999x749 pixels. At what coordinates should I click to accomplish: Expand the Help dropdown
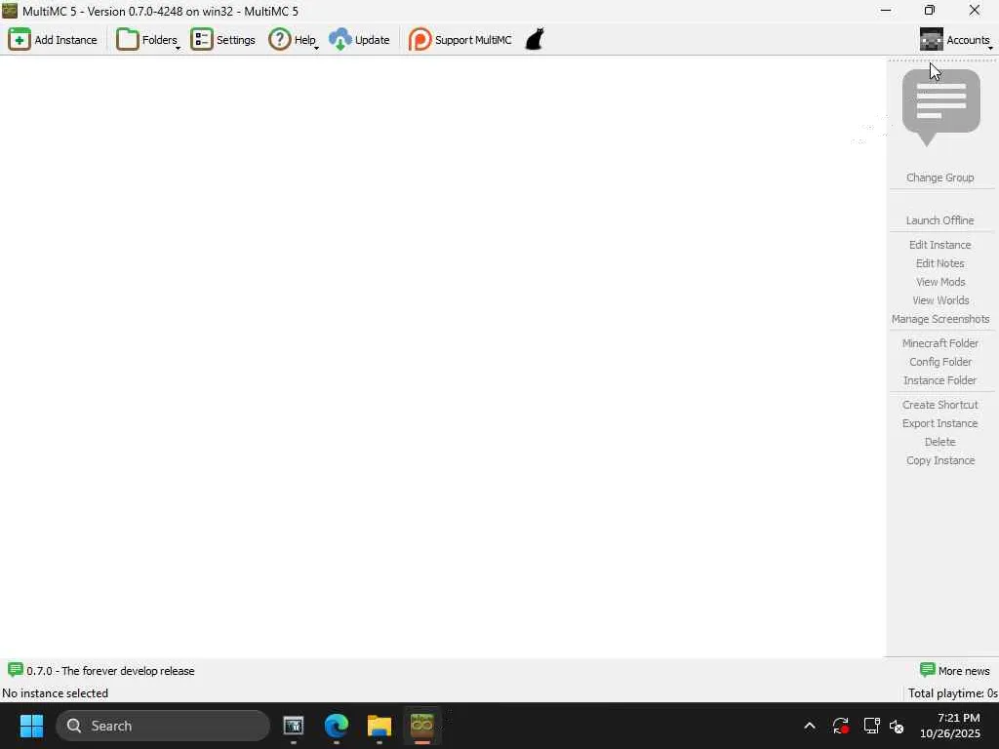[293, 39]
